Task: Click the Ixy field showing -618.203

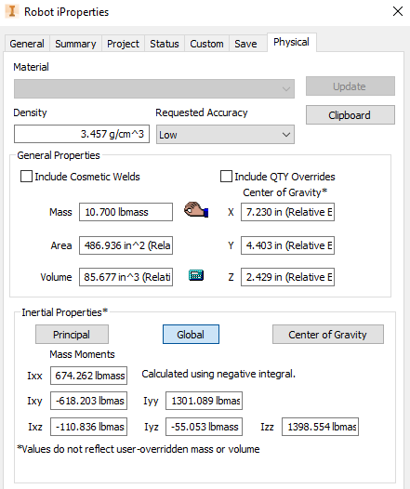Action: coord(88,401)
